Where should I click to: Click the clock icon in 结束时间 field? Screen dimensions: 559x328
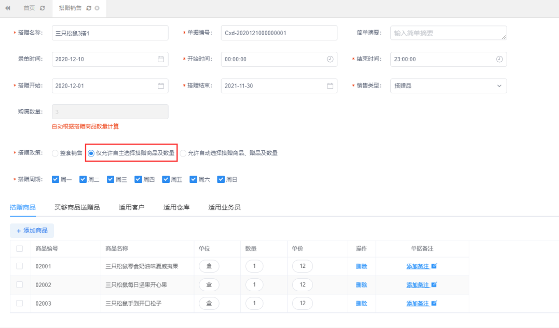click(499, 59)
